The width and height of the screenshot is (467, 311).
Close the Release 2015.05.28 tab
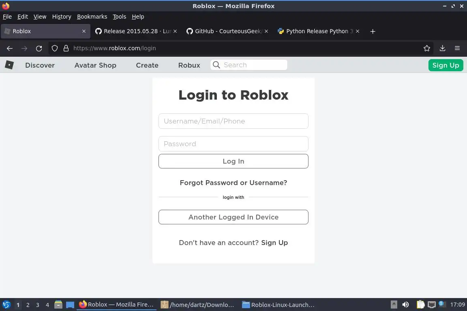click(175, 31)
